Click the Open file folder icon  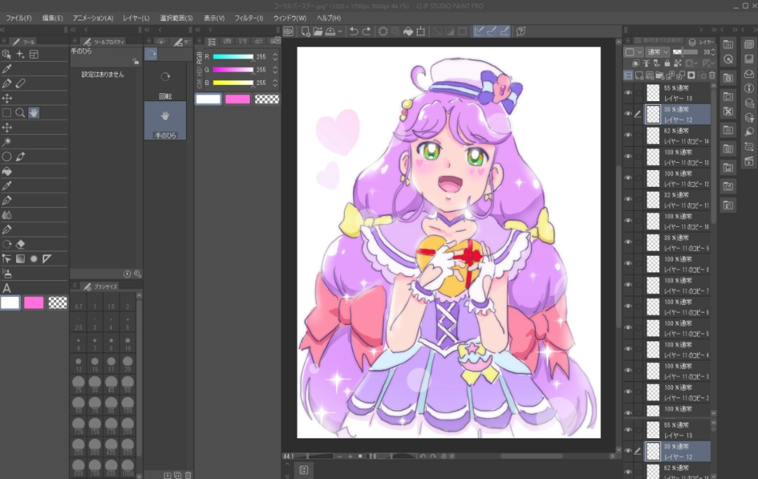[318, 31]
